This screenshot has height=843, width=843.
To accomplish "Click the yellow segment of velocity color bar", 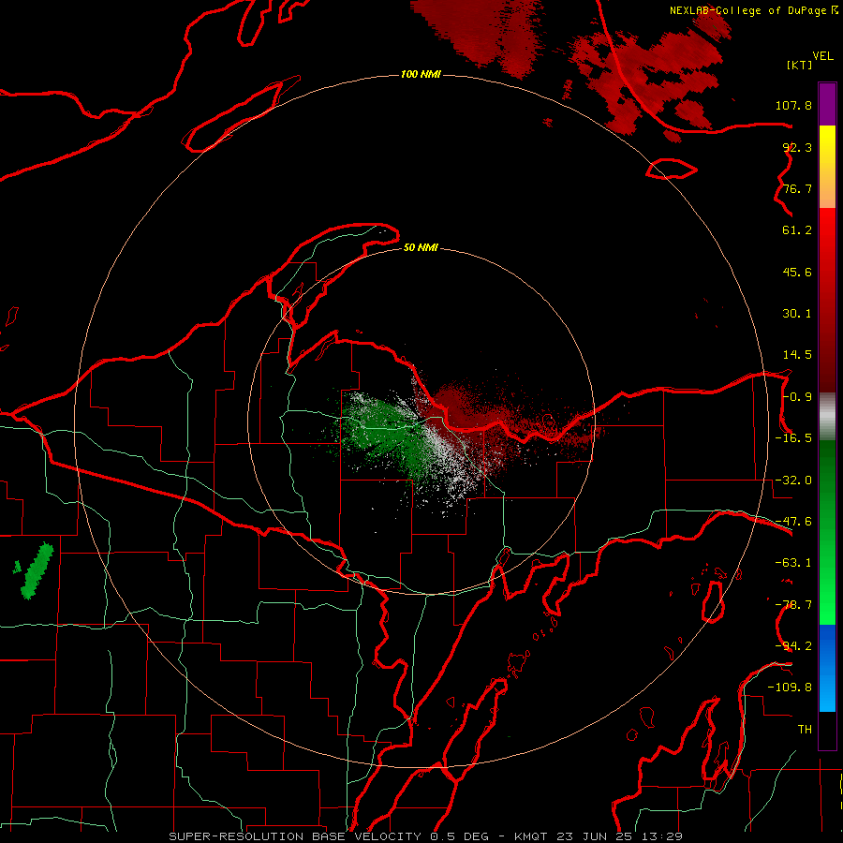I will pyautogui.click(x=827, y=145).
